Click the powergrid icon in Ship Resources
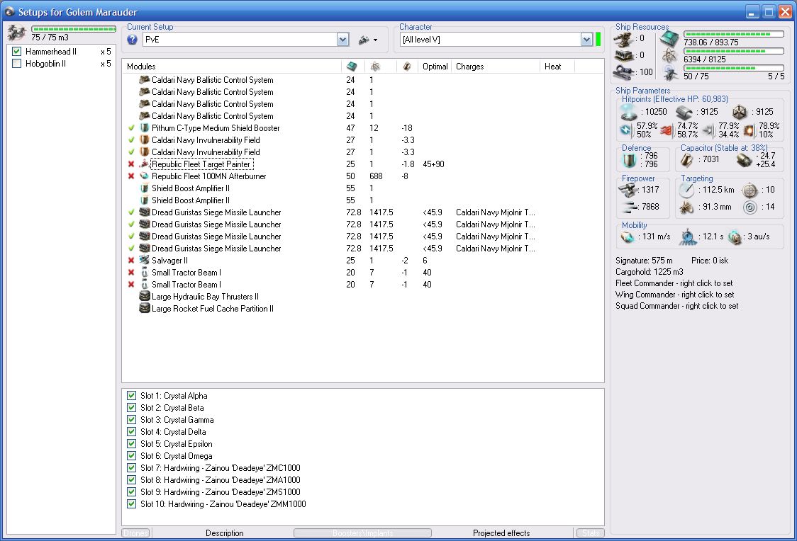Screen dimensions: 797x541 669,56
